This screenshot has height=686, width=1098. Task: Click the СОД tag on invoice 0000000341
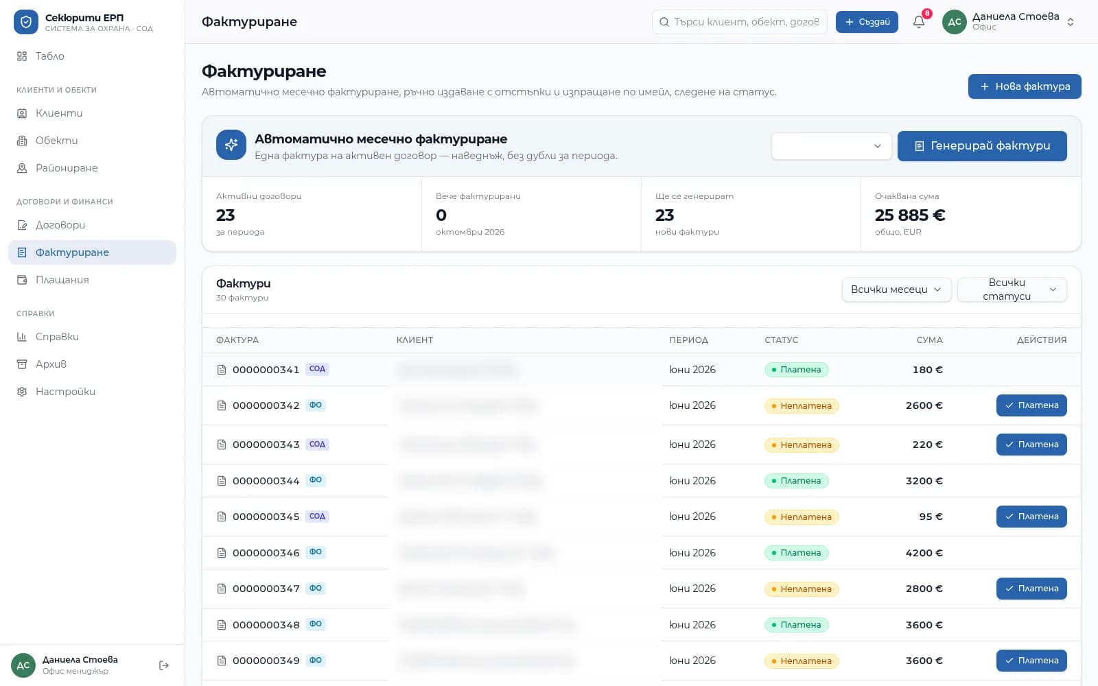pyautogui.click(x=317, y=369)
